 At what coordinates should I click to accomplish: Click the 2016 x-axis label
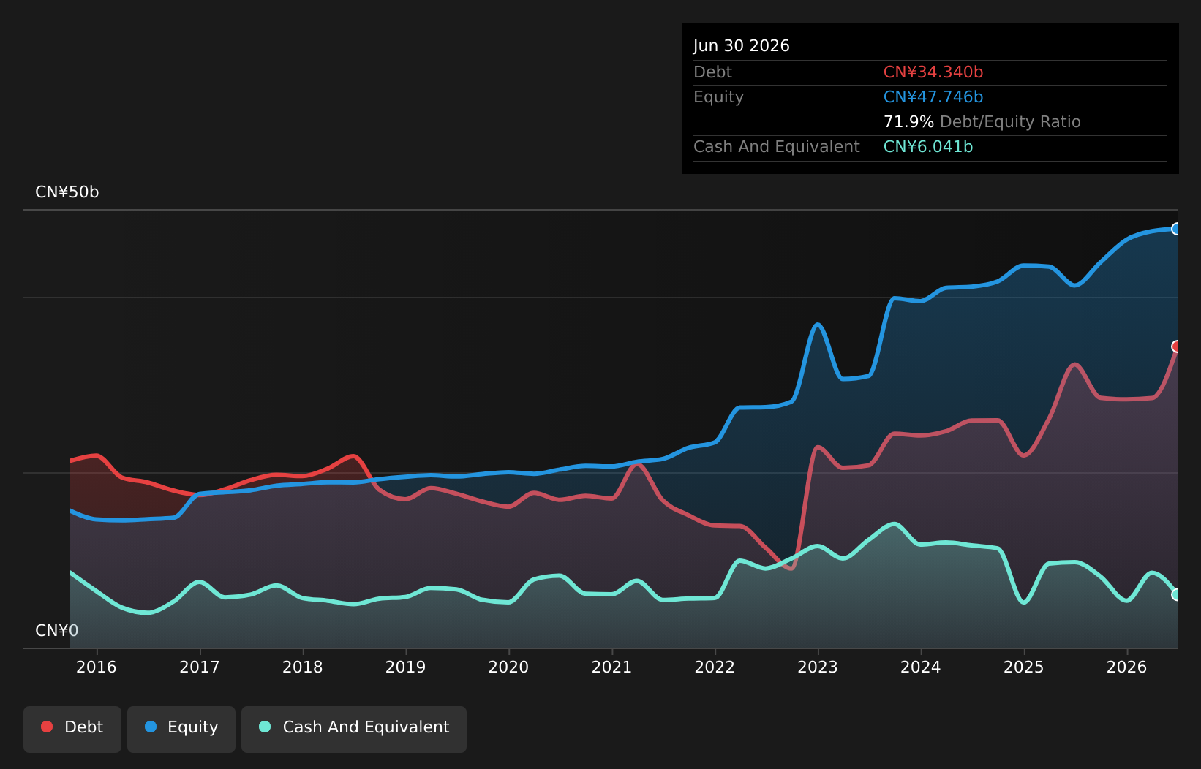[x=97, y=667]
